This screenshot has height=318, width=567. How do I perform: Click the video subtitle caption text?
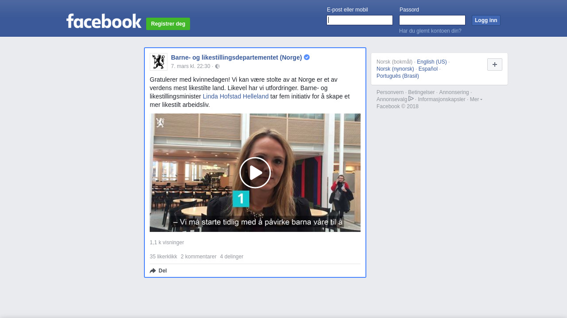point(258,222)
